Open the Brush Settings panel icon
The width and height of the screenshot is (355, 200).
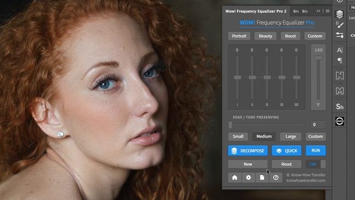(339, 24)
